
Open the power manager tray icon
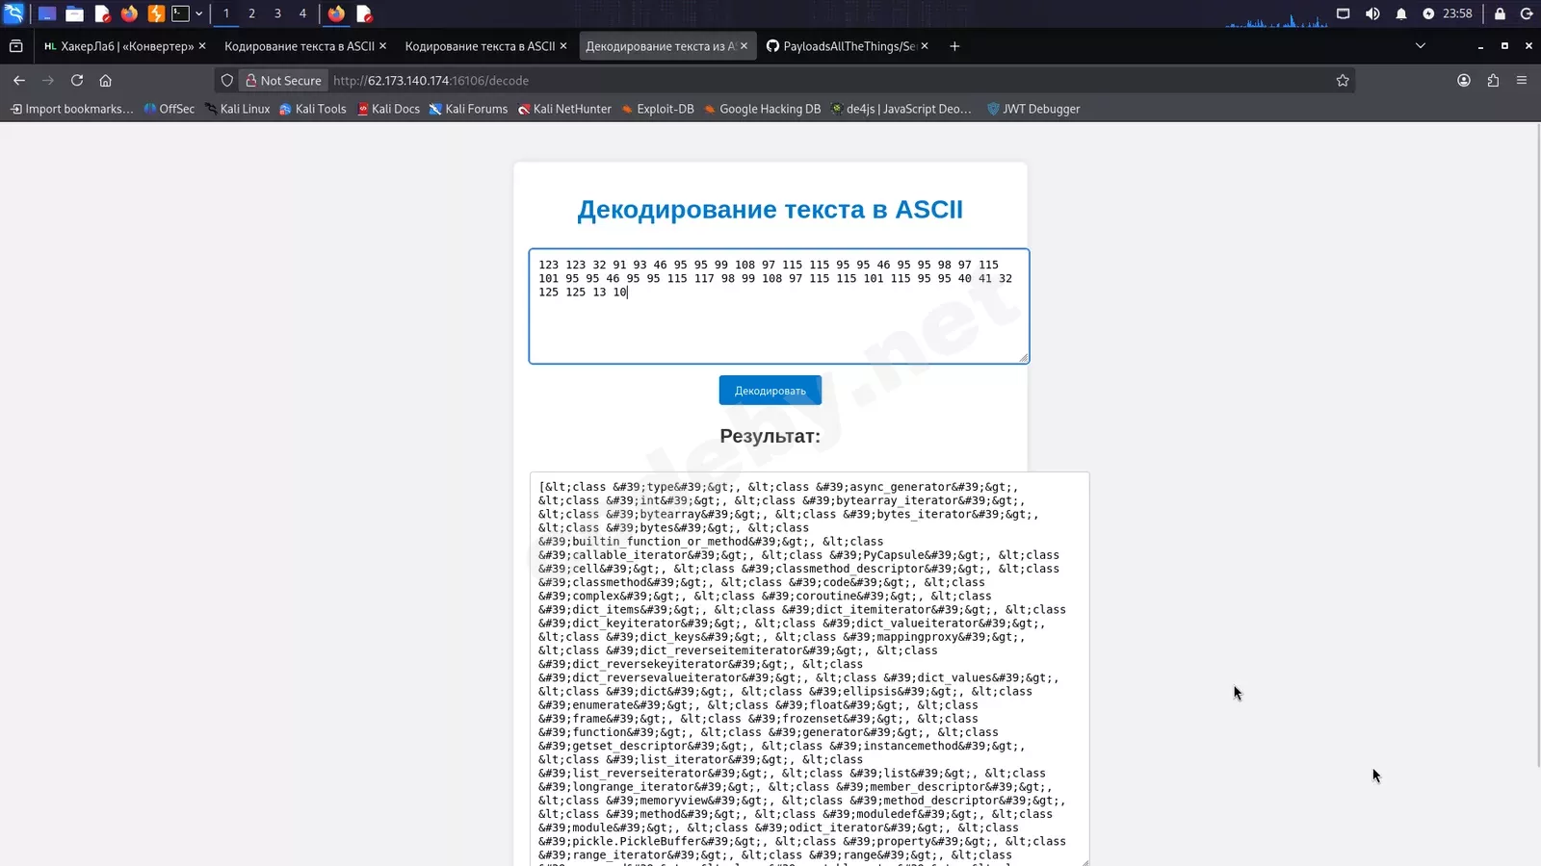(1428, 13)
